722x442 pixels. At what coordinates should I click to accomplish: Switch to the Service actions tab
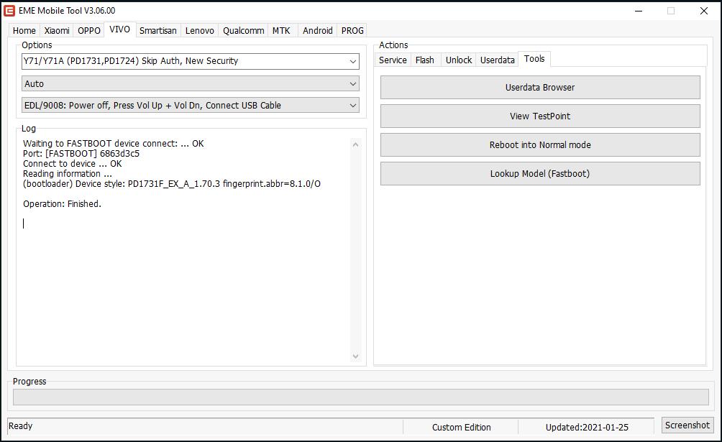coord(393,60)
